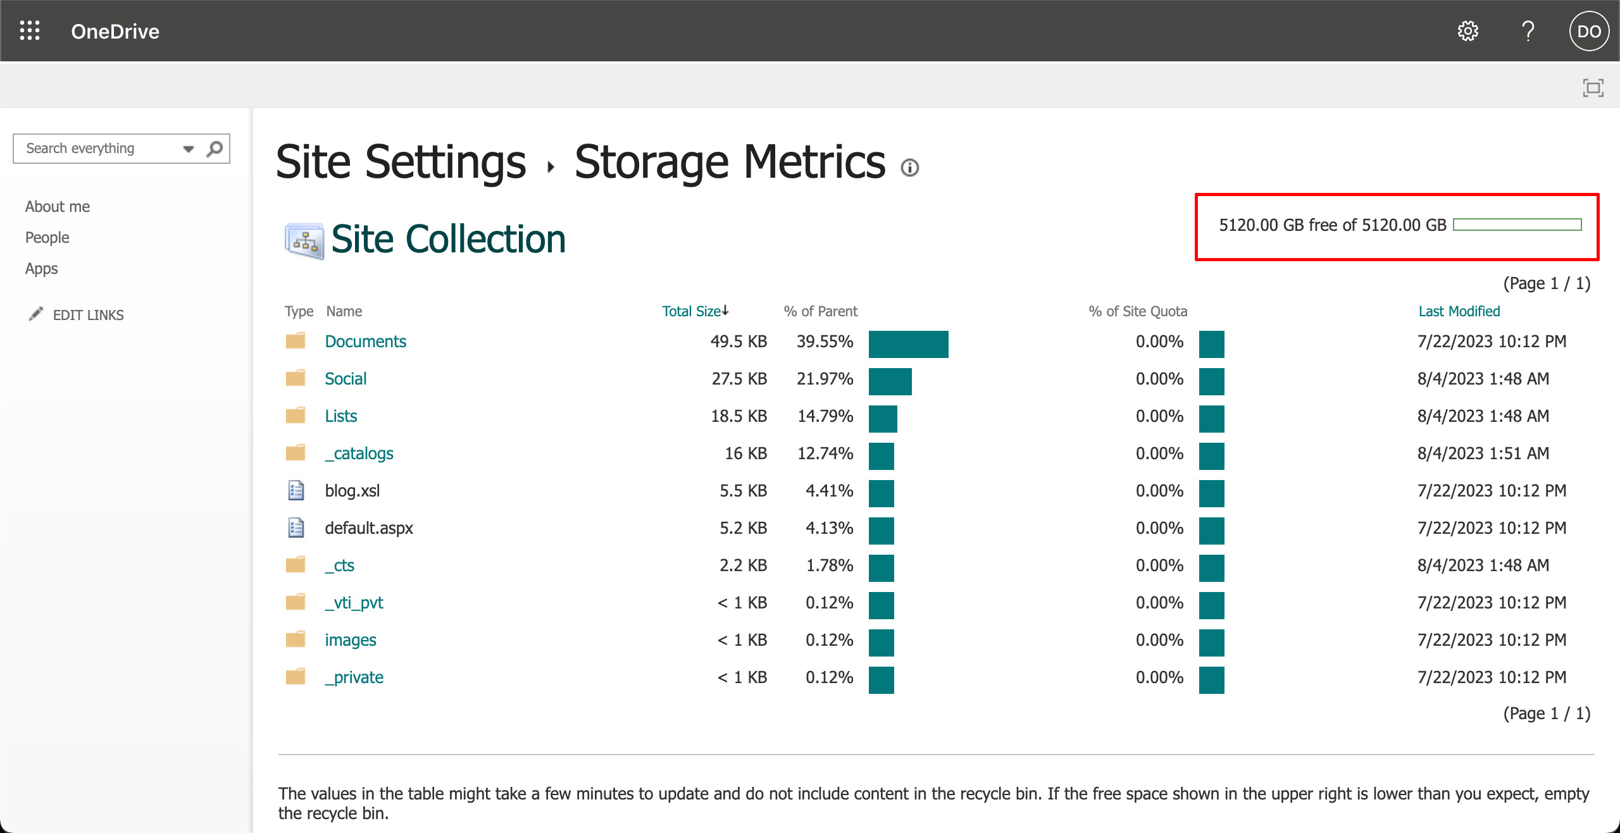Click the focus on content icon
This screenshot has width=1620, height=833.
1593,87
